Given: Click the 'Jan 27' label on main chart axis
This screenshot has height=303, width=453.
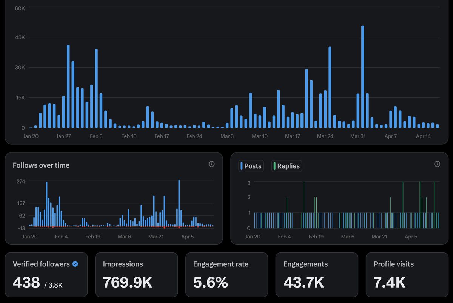Looking at the screenshot, I should [x=63, y=136].
